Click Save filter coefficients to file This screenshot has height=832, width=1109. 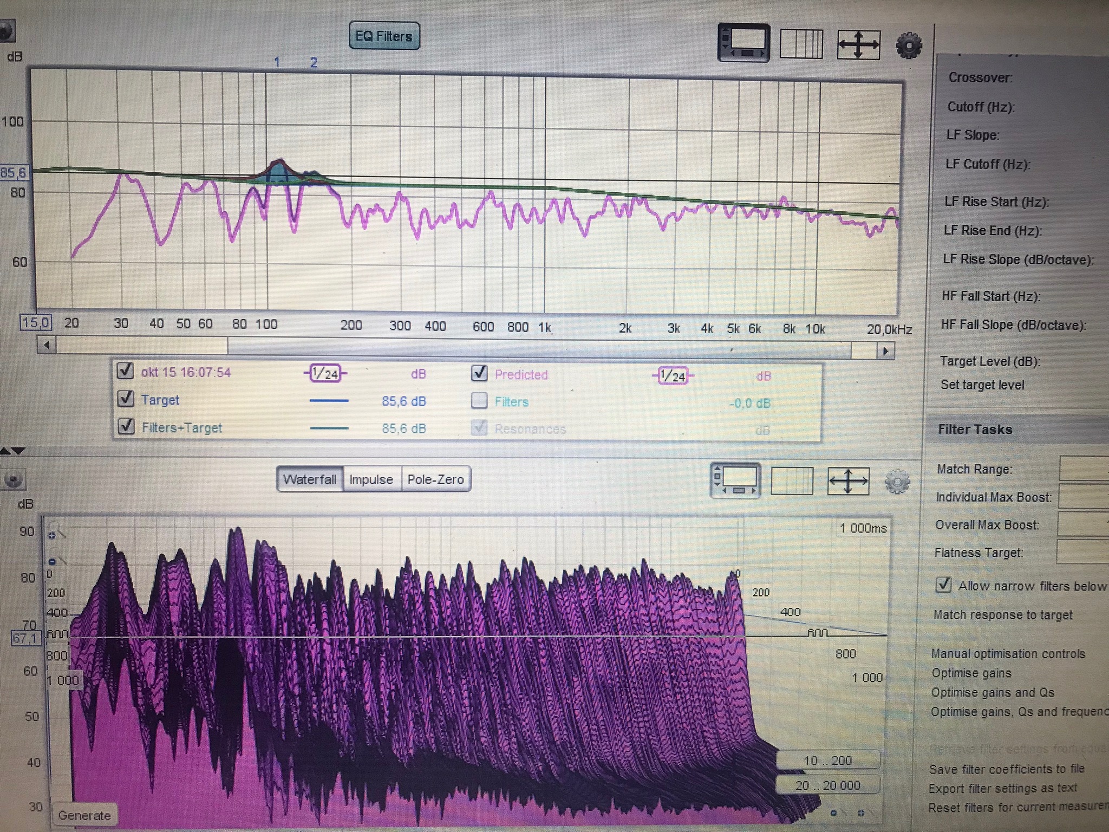tap(1007, 769)
